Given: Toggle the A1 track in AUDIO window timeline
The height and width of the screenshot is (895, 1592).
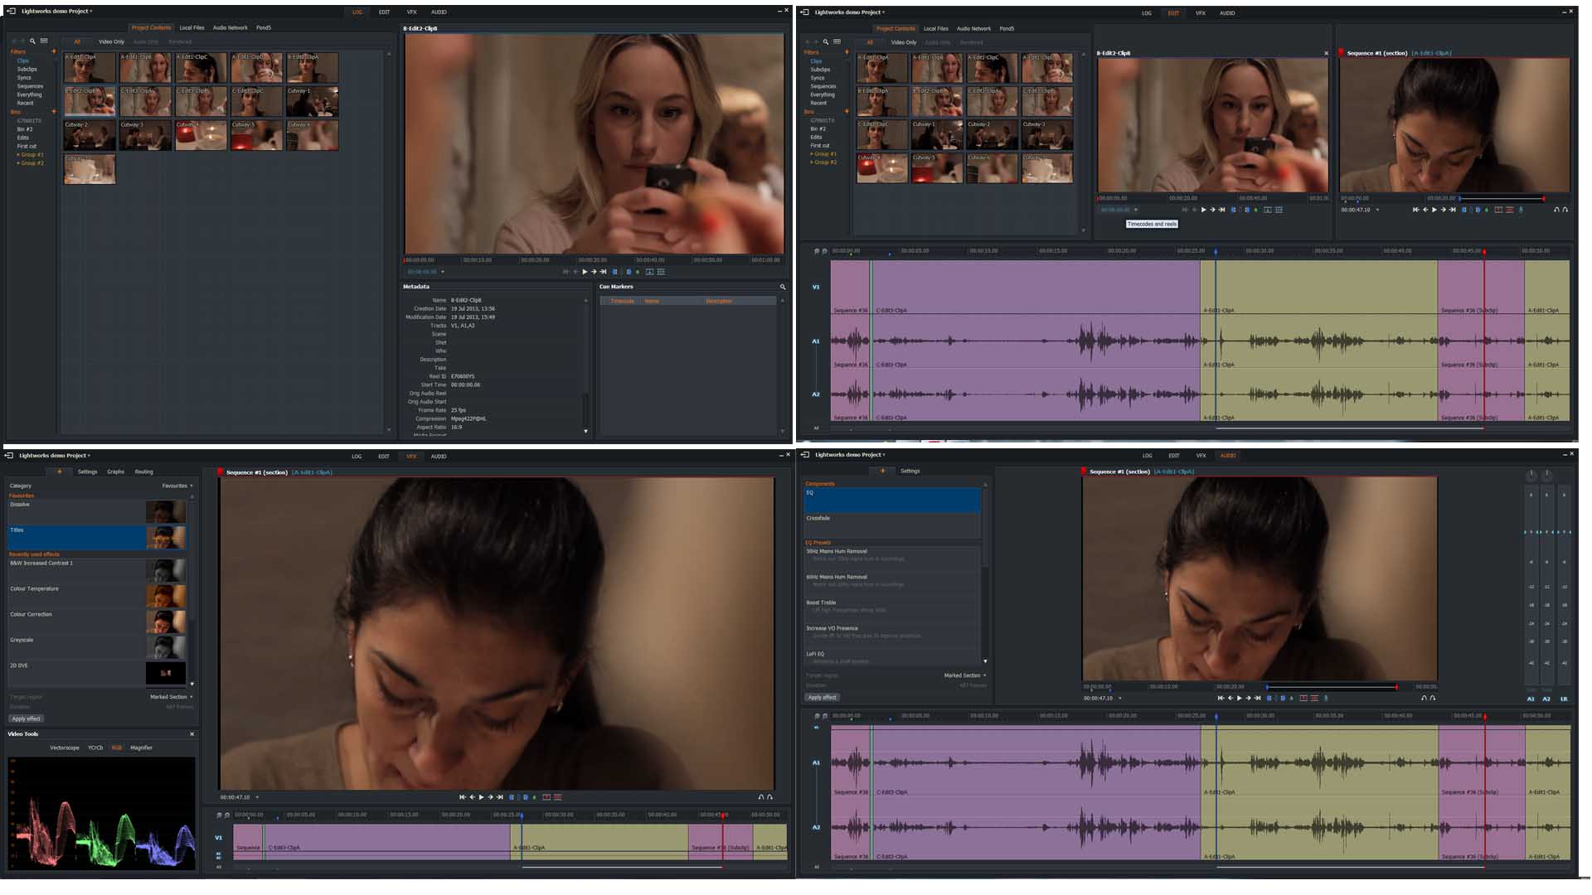Looking at the screenshot, I should click(x=816, y=762).
